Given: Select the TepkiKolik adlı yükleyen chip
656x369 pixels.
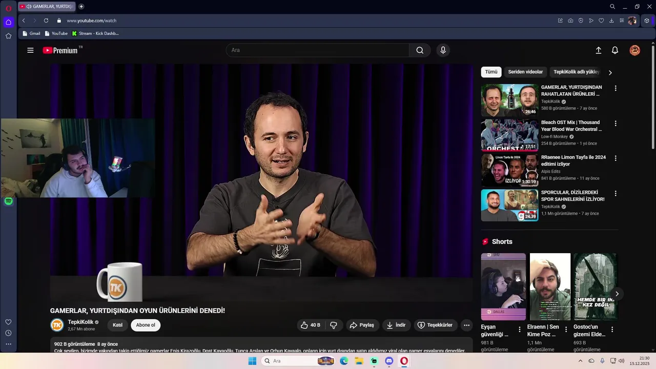Looking at the screenshot, I should 576,72.
